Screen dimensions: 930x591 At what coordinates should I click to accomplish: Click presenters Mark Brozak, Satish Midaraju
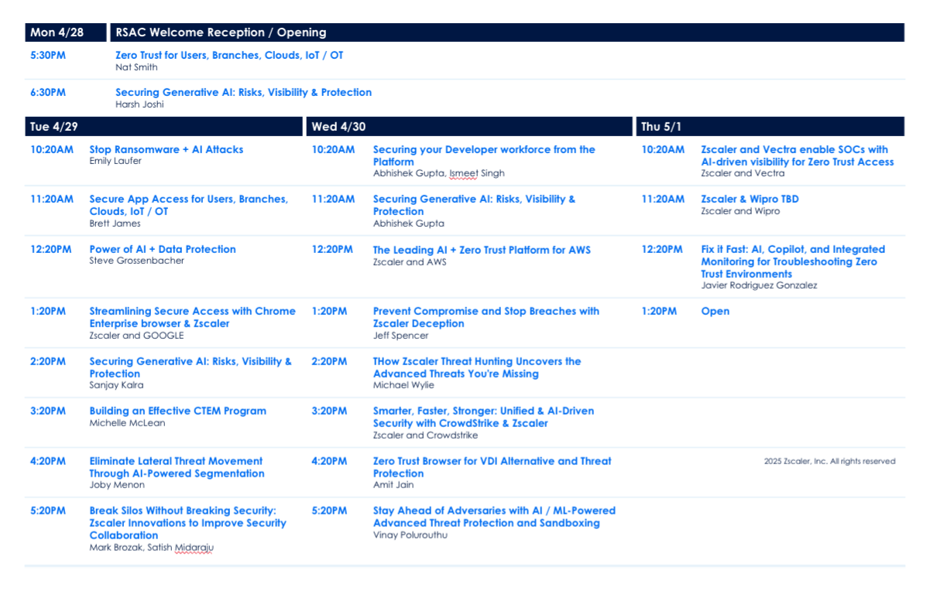coord(151,548)
